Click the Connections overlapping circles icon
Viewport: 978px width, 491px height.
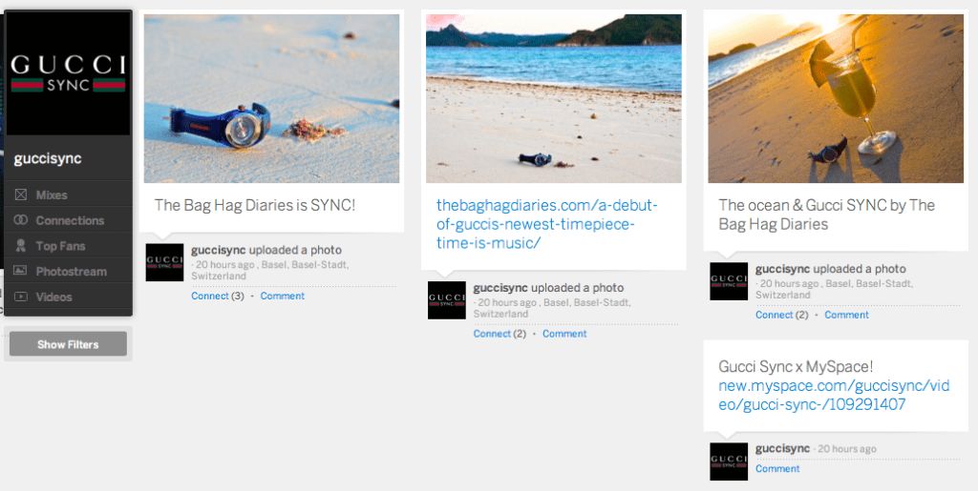tap(21, 220)
